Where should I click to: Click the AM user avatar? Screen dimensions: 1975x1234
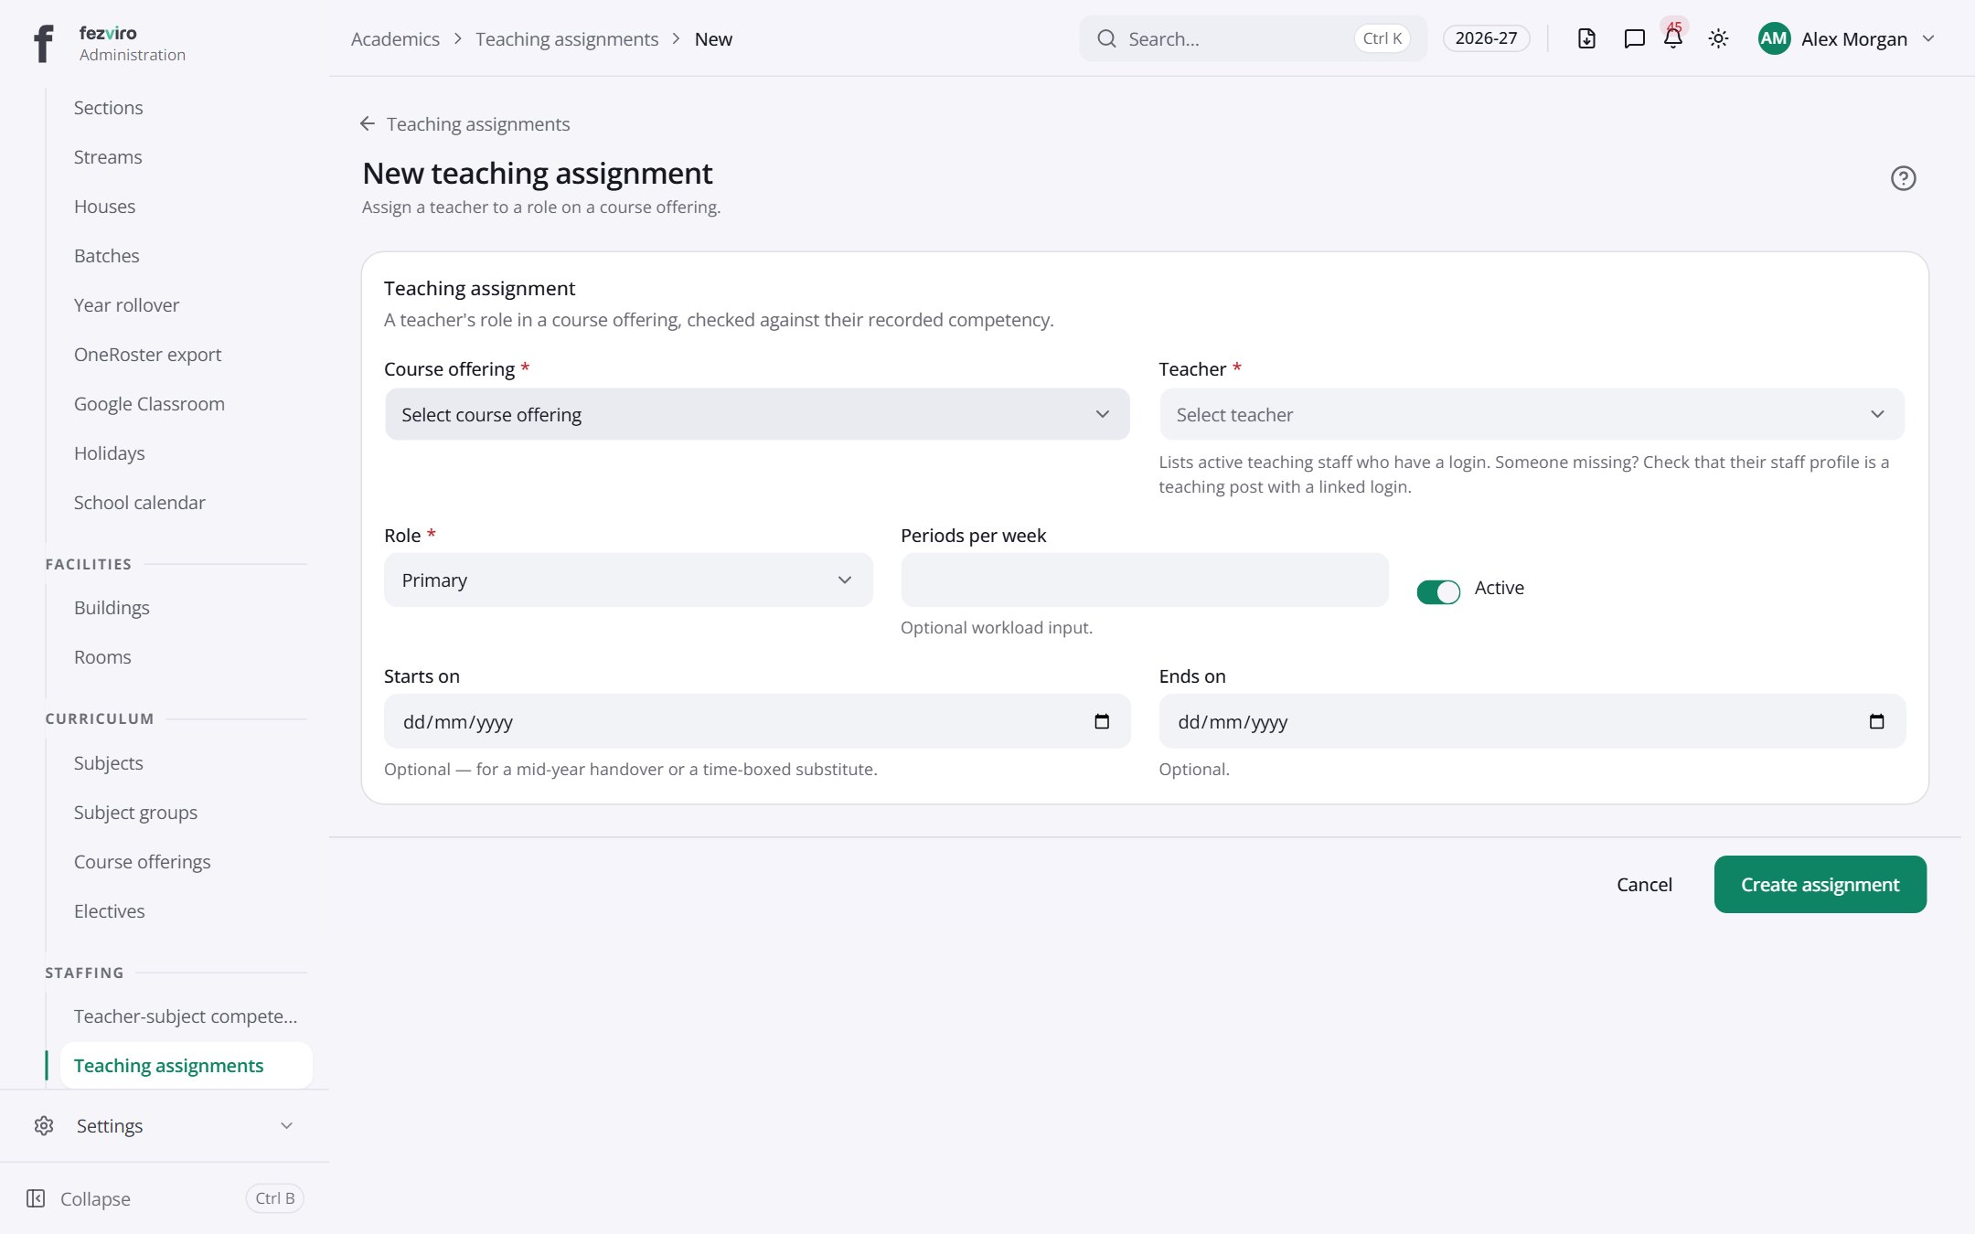click(1774, 38)
